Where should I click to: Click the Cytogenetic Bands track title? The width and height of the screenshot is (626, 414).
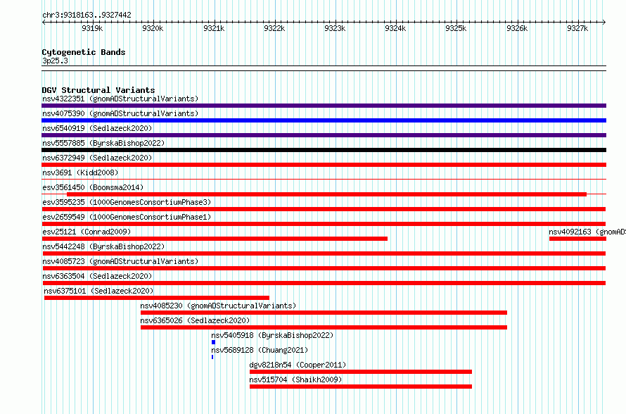(x=84, y=52)
